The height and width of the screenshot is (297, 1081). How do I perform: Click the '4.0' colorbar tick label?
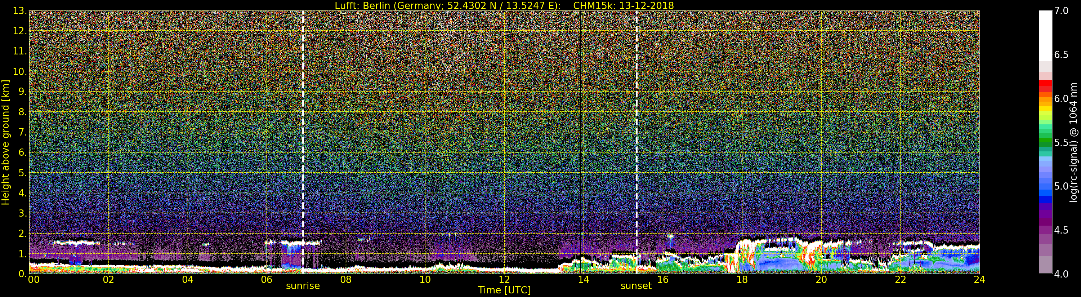click(1061, 274)
